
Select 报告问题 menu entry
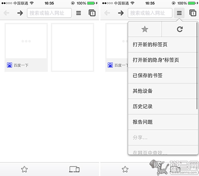163,122
